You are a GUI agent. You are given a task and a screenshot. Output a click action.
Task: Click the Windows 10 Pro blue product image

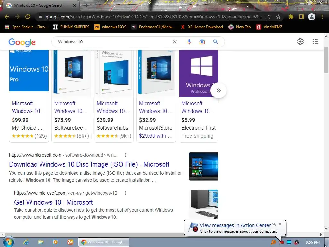click(x=29, y=71)
